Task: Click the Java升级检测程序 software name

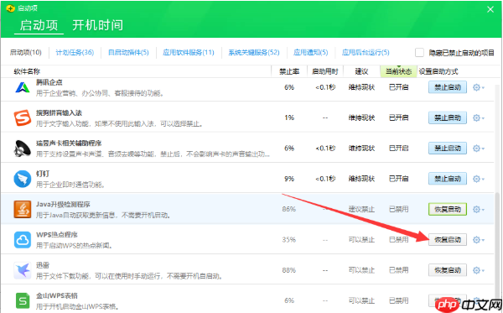Action: (63, 204)
